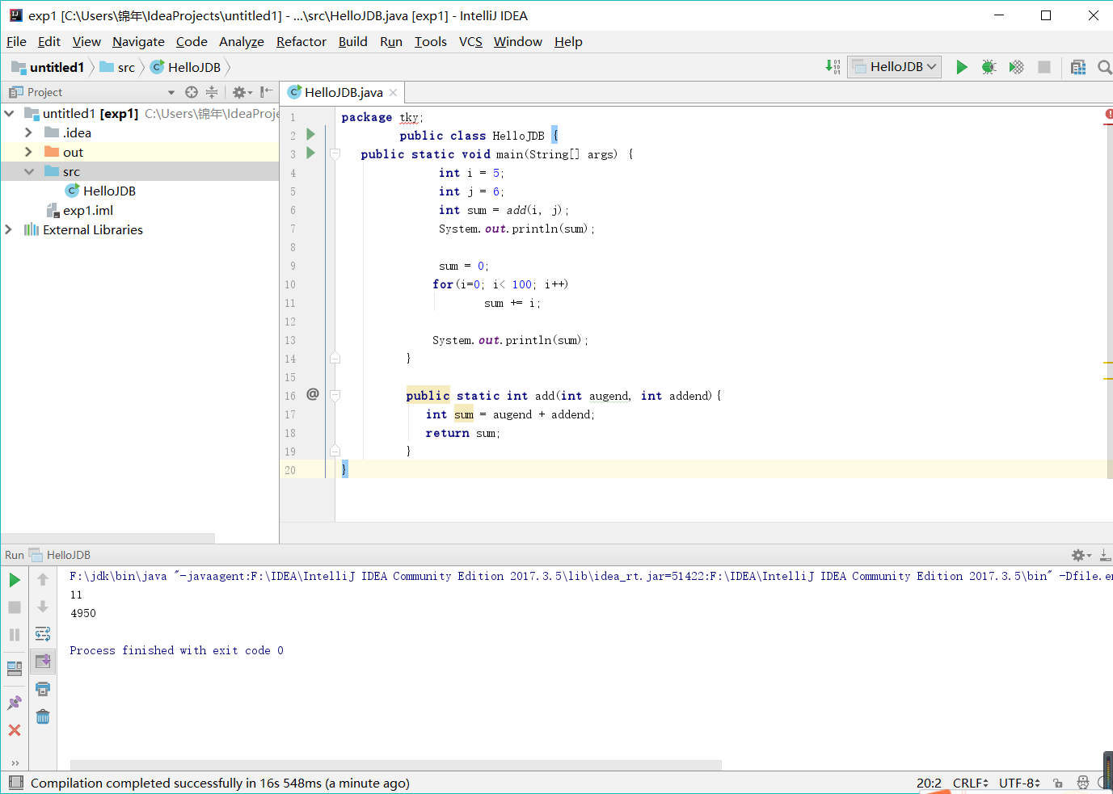Click the Make Project build icon
1113x794 pixels.
tap(833, 67)
